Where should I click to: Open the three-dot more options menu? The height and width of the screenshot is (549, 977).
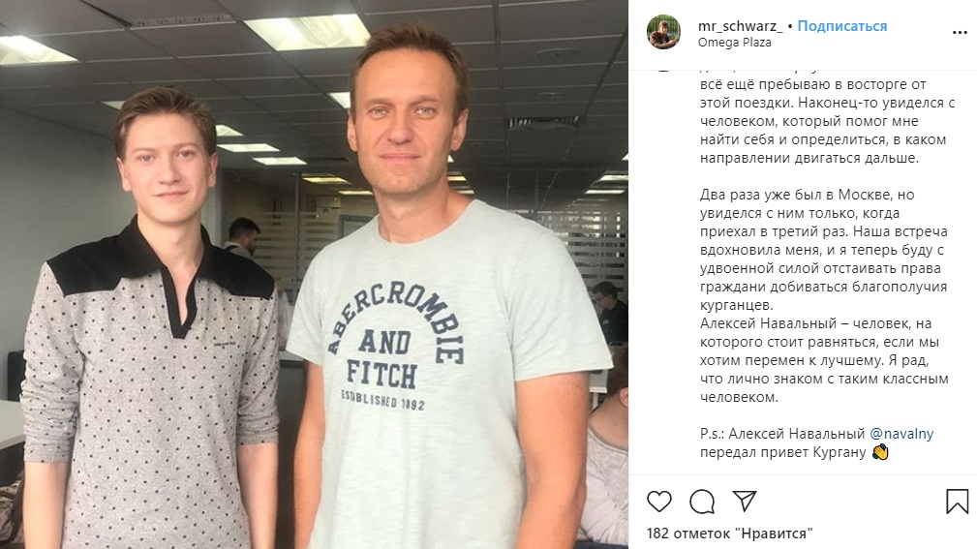tap(960, 32)
